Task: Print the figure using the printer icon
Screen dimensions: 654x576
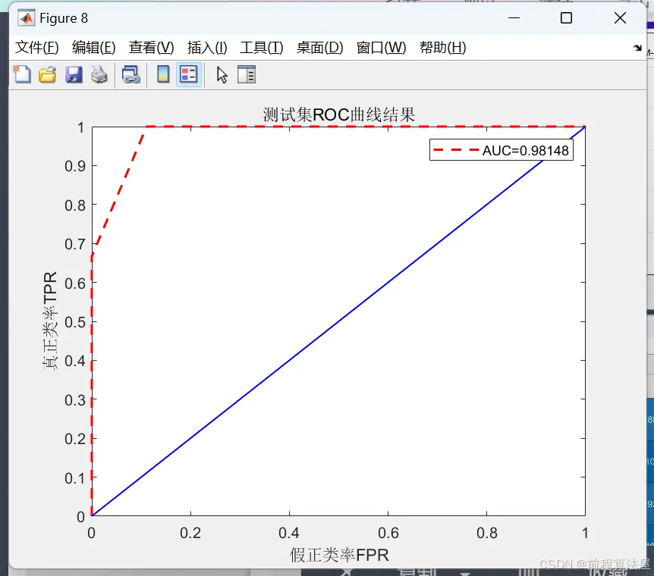Action: (99, 74)
